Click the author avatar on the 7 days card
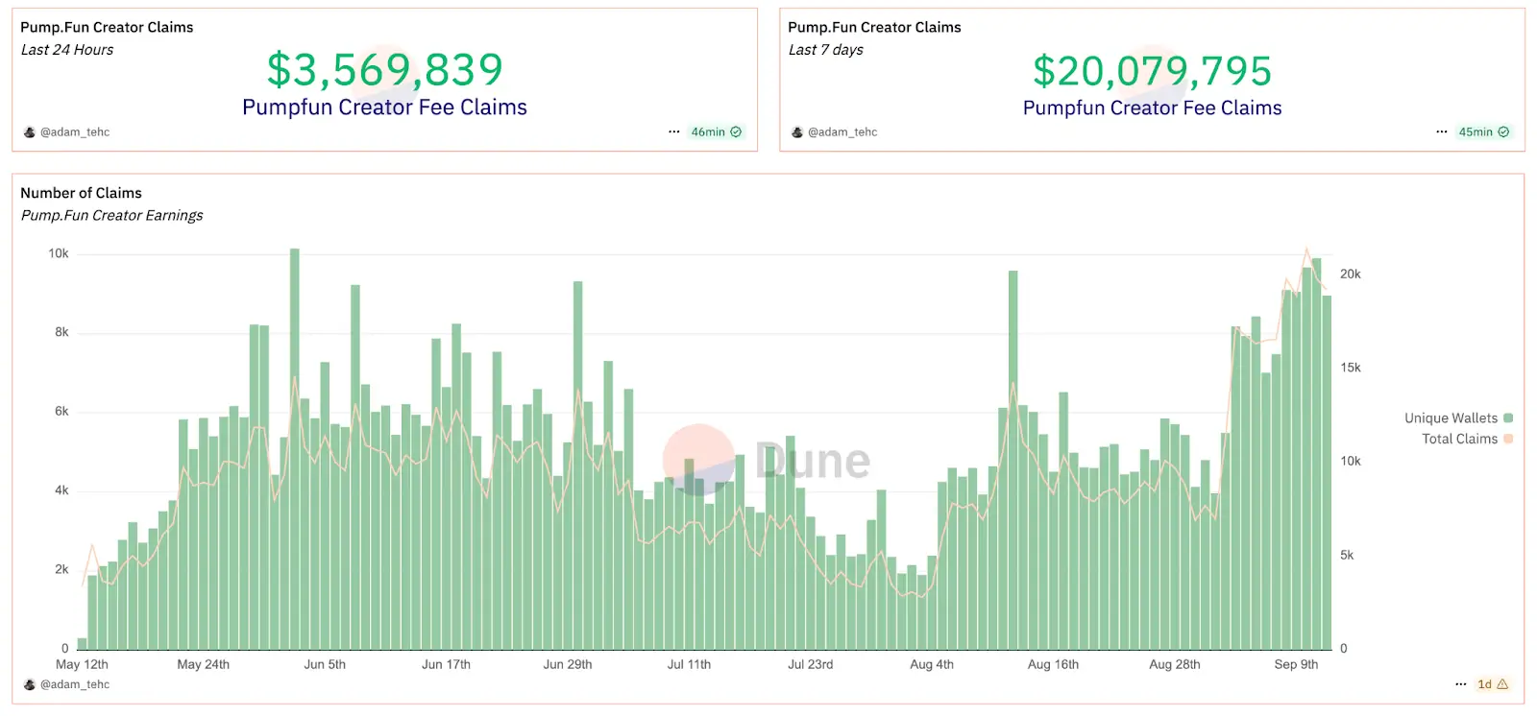Screen dimensions: 1537x716 tap(797, 132)
